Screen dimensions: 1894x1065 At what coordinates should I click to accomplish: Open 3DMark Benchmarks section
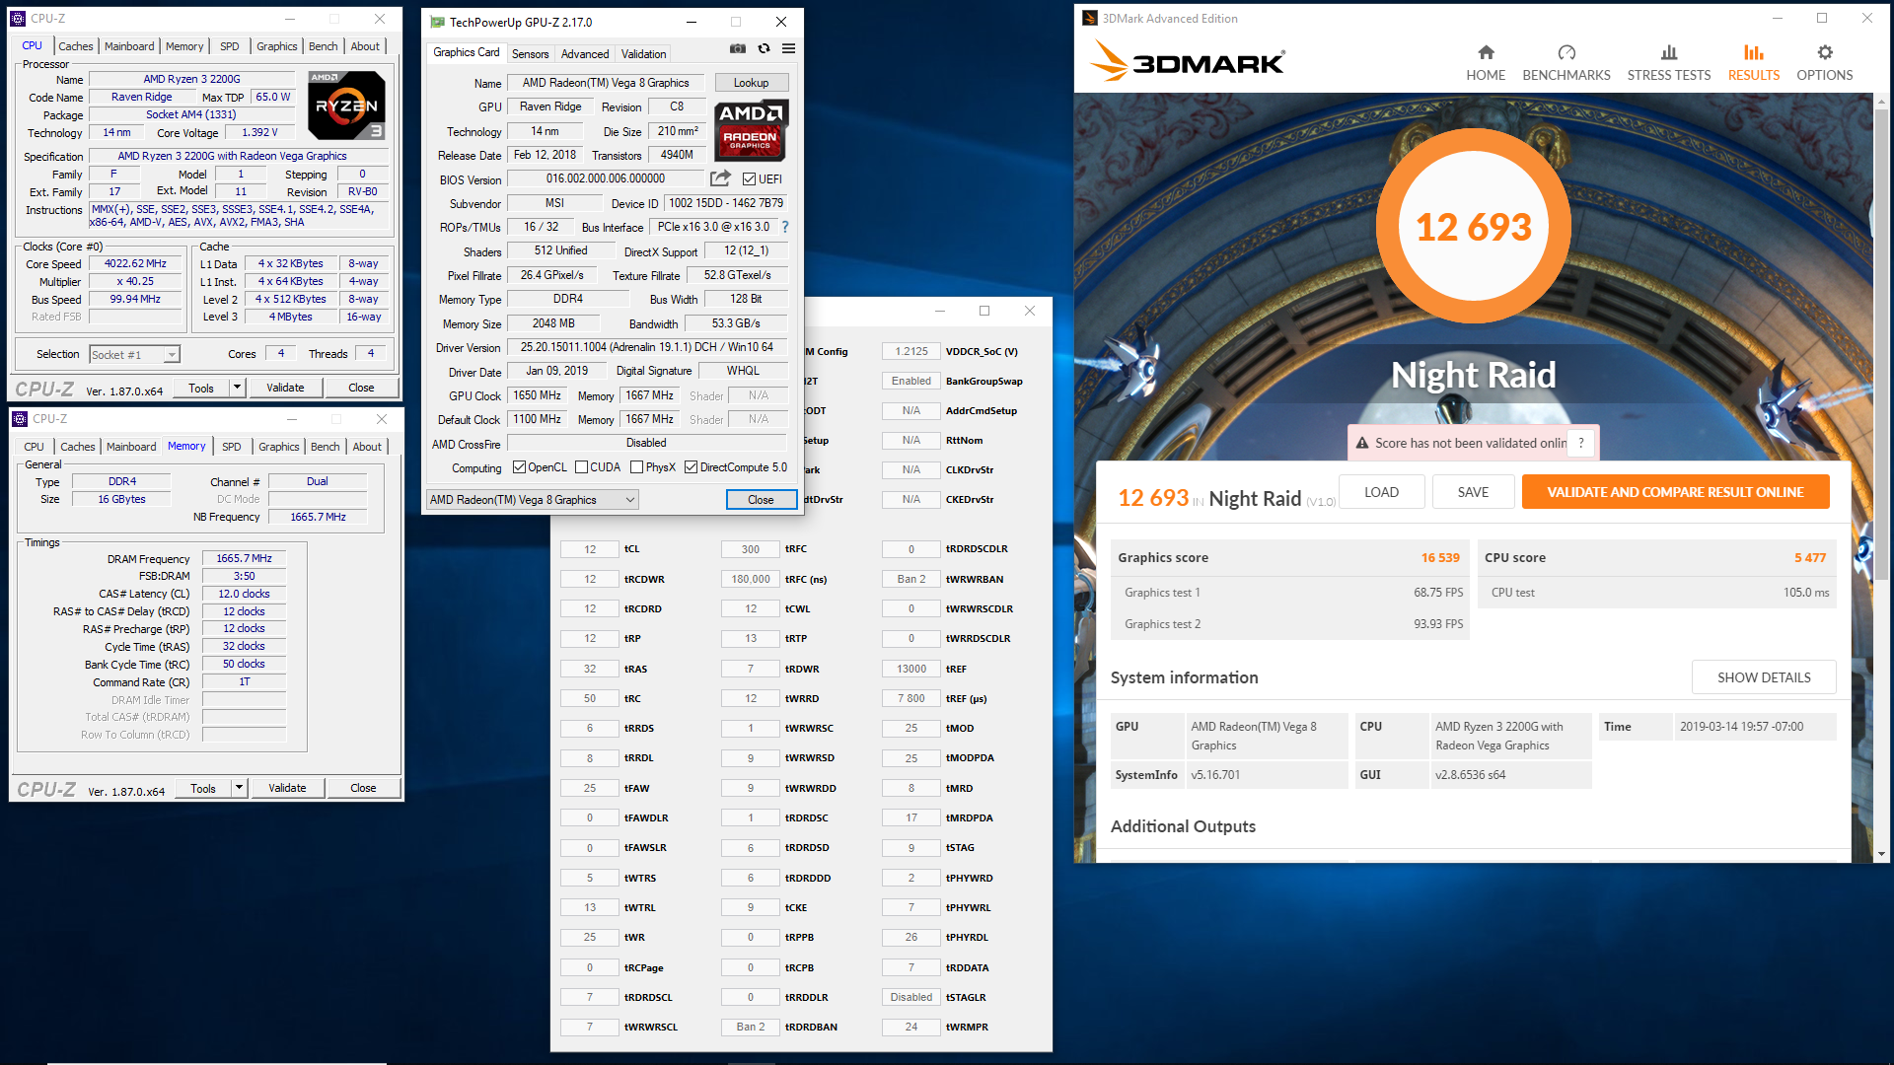point(1566,63)
